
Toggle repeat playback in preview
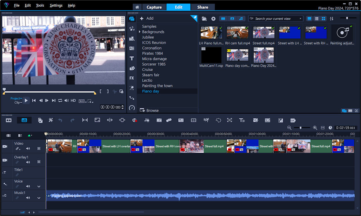[x=60, y=100]
